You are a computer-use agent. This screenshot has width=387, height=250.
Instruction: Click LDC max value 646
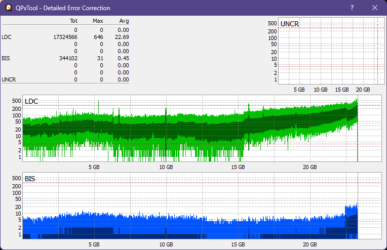tap(98, 37)
